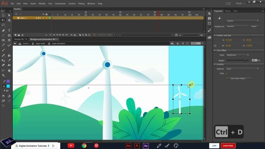Viewport: 265px width, 149px height.
Task: Click page mask in breadcrumb
Action: click(x=41, y=43)
